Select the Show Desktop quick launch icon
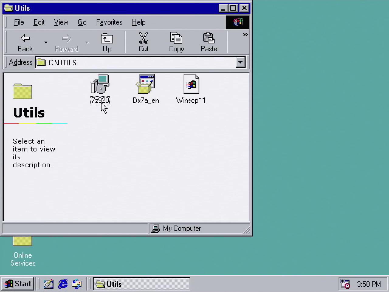This screenshot has width=389, height=292. [48, 284]
